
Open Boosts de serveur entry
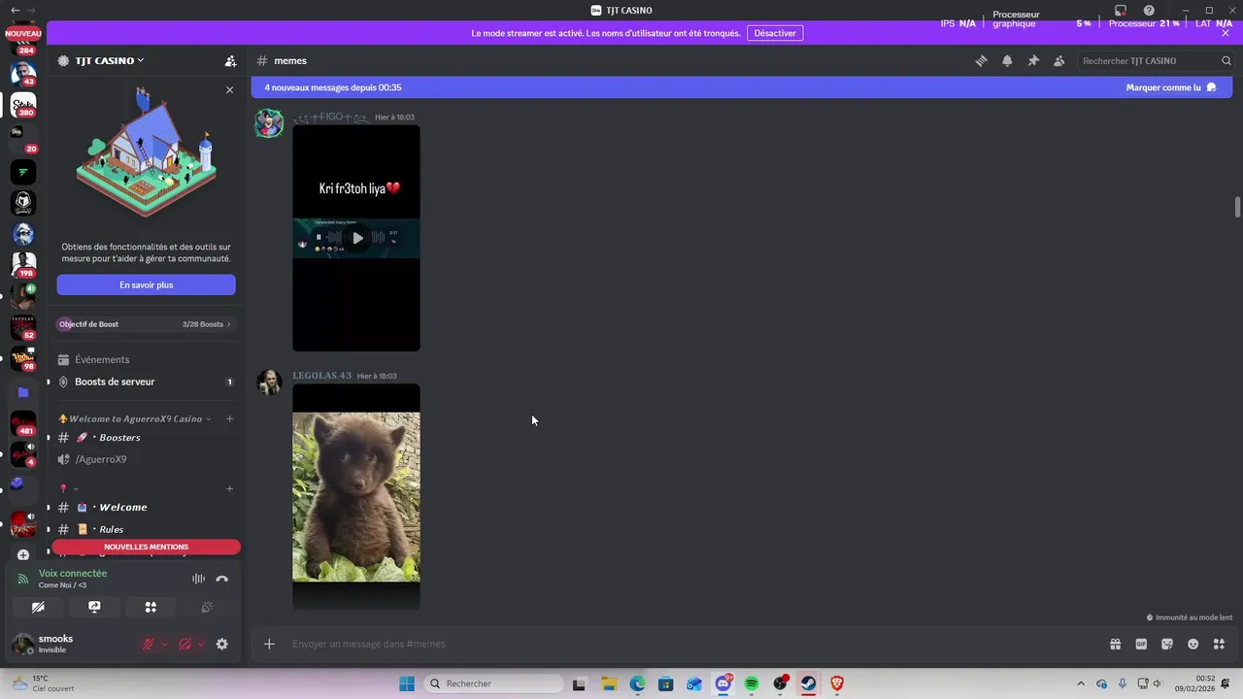pos(146,382)
